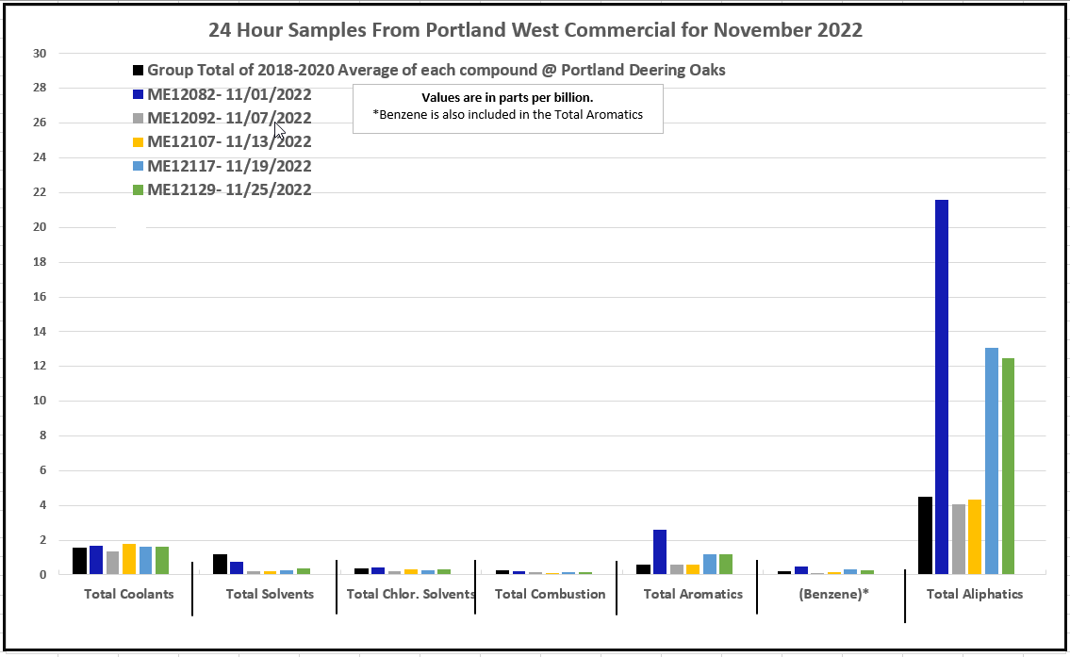Click the Total Combustion axis label
Screen dimensions: 1070x657
(550, 594)
